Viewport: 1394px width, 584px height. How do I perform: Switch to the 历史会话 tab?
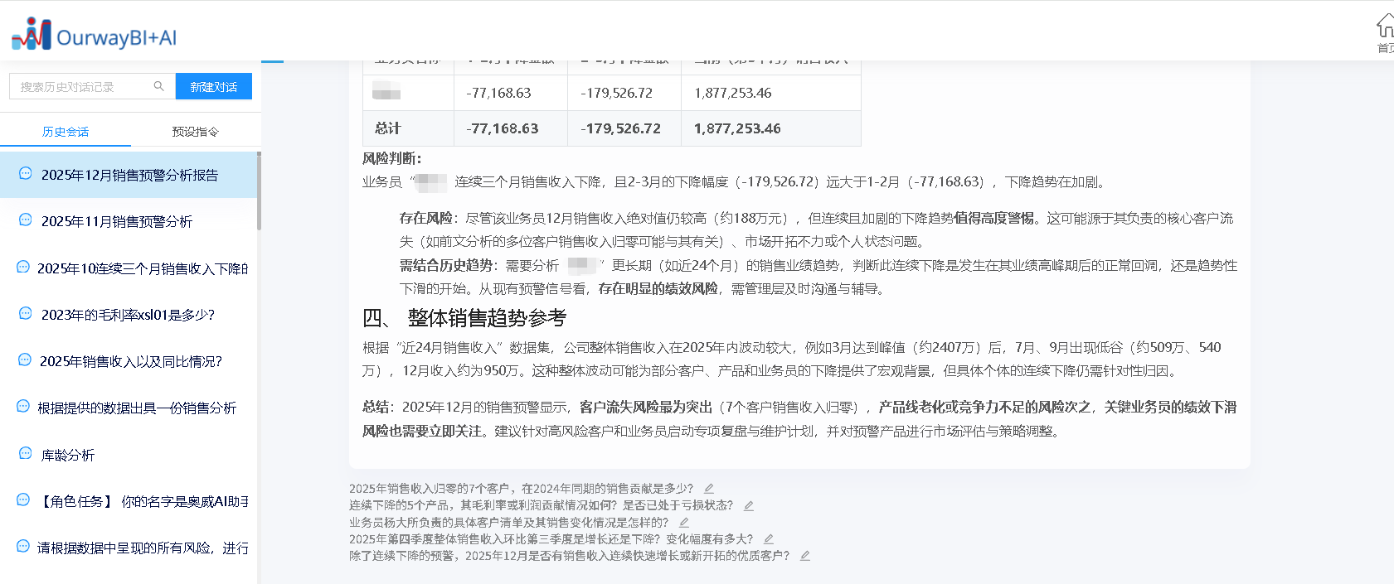[x=66, y=132]
